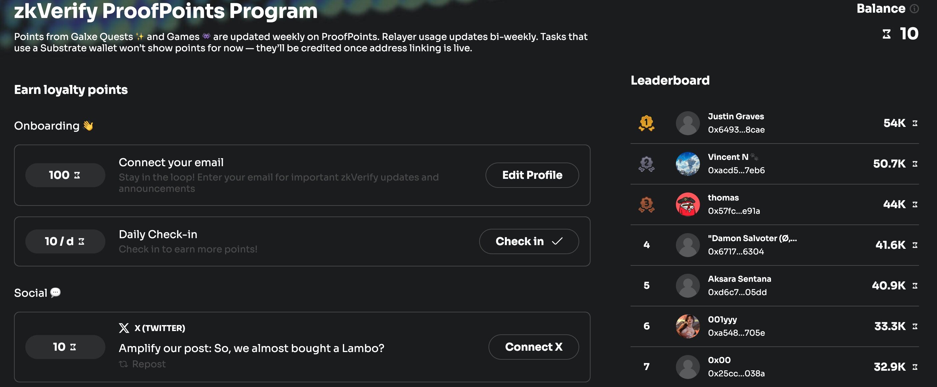Image resolution: width=937 pixels, height=387 pixels.
Task: Click the balance points token icon
Action: [886, 34]
